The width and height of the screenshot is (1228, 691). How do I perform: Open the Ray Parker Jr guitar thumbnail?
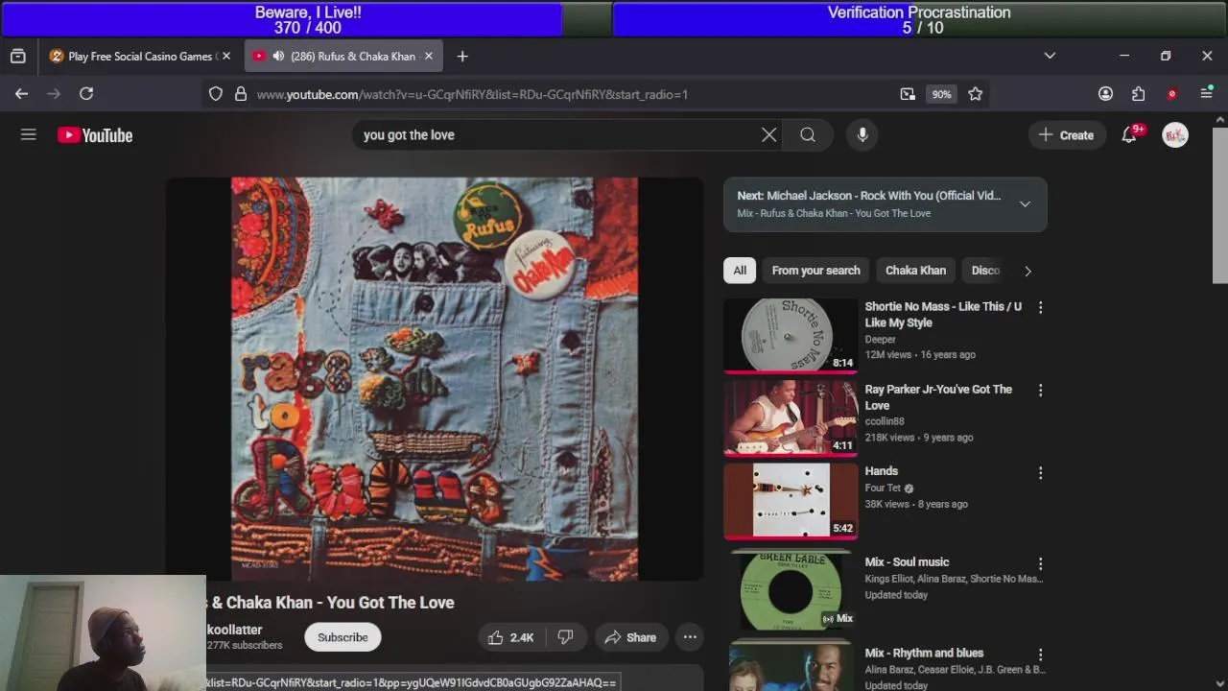coord(791,417)
